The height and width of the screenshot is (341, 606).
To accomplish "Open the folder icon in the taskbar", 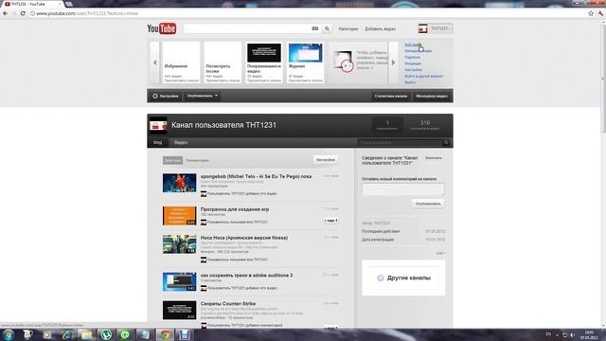I will click(x=86, y=334).
